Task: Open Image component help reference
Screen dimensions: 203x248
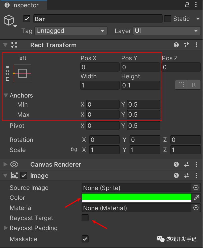Action: tap(176, 175)
